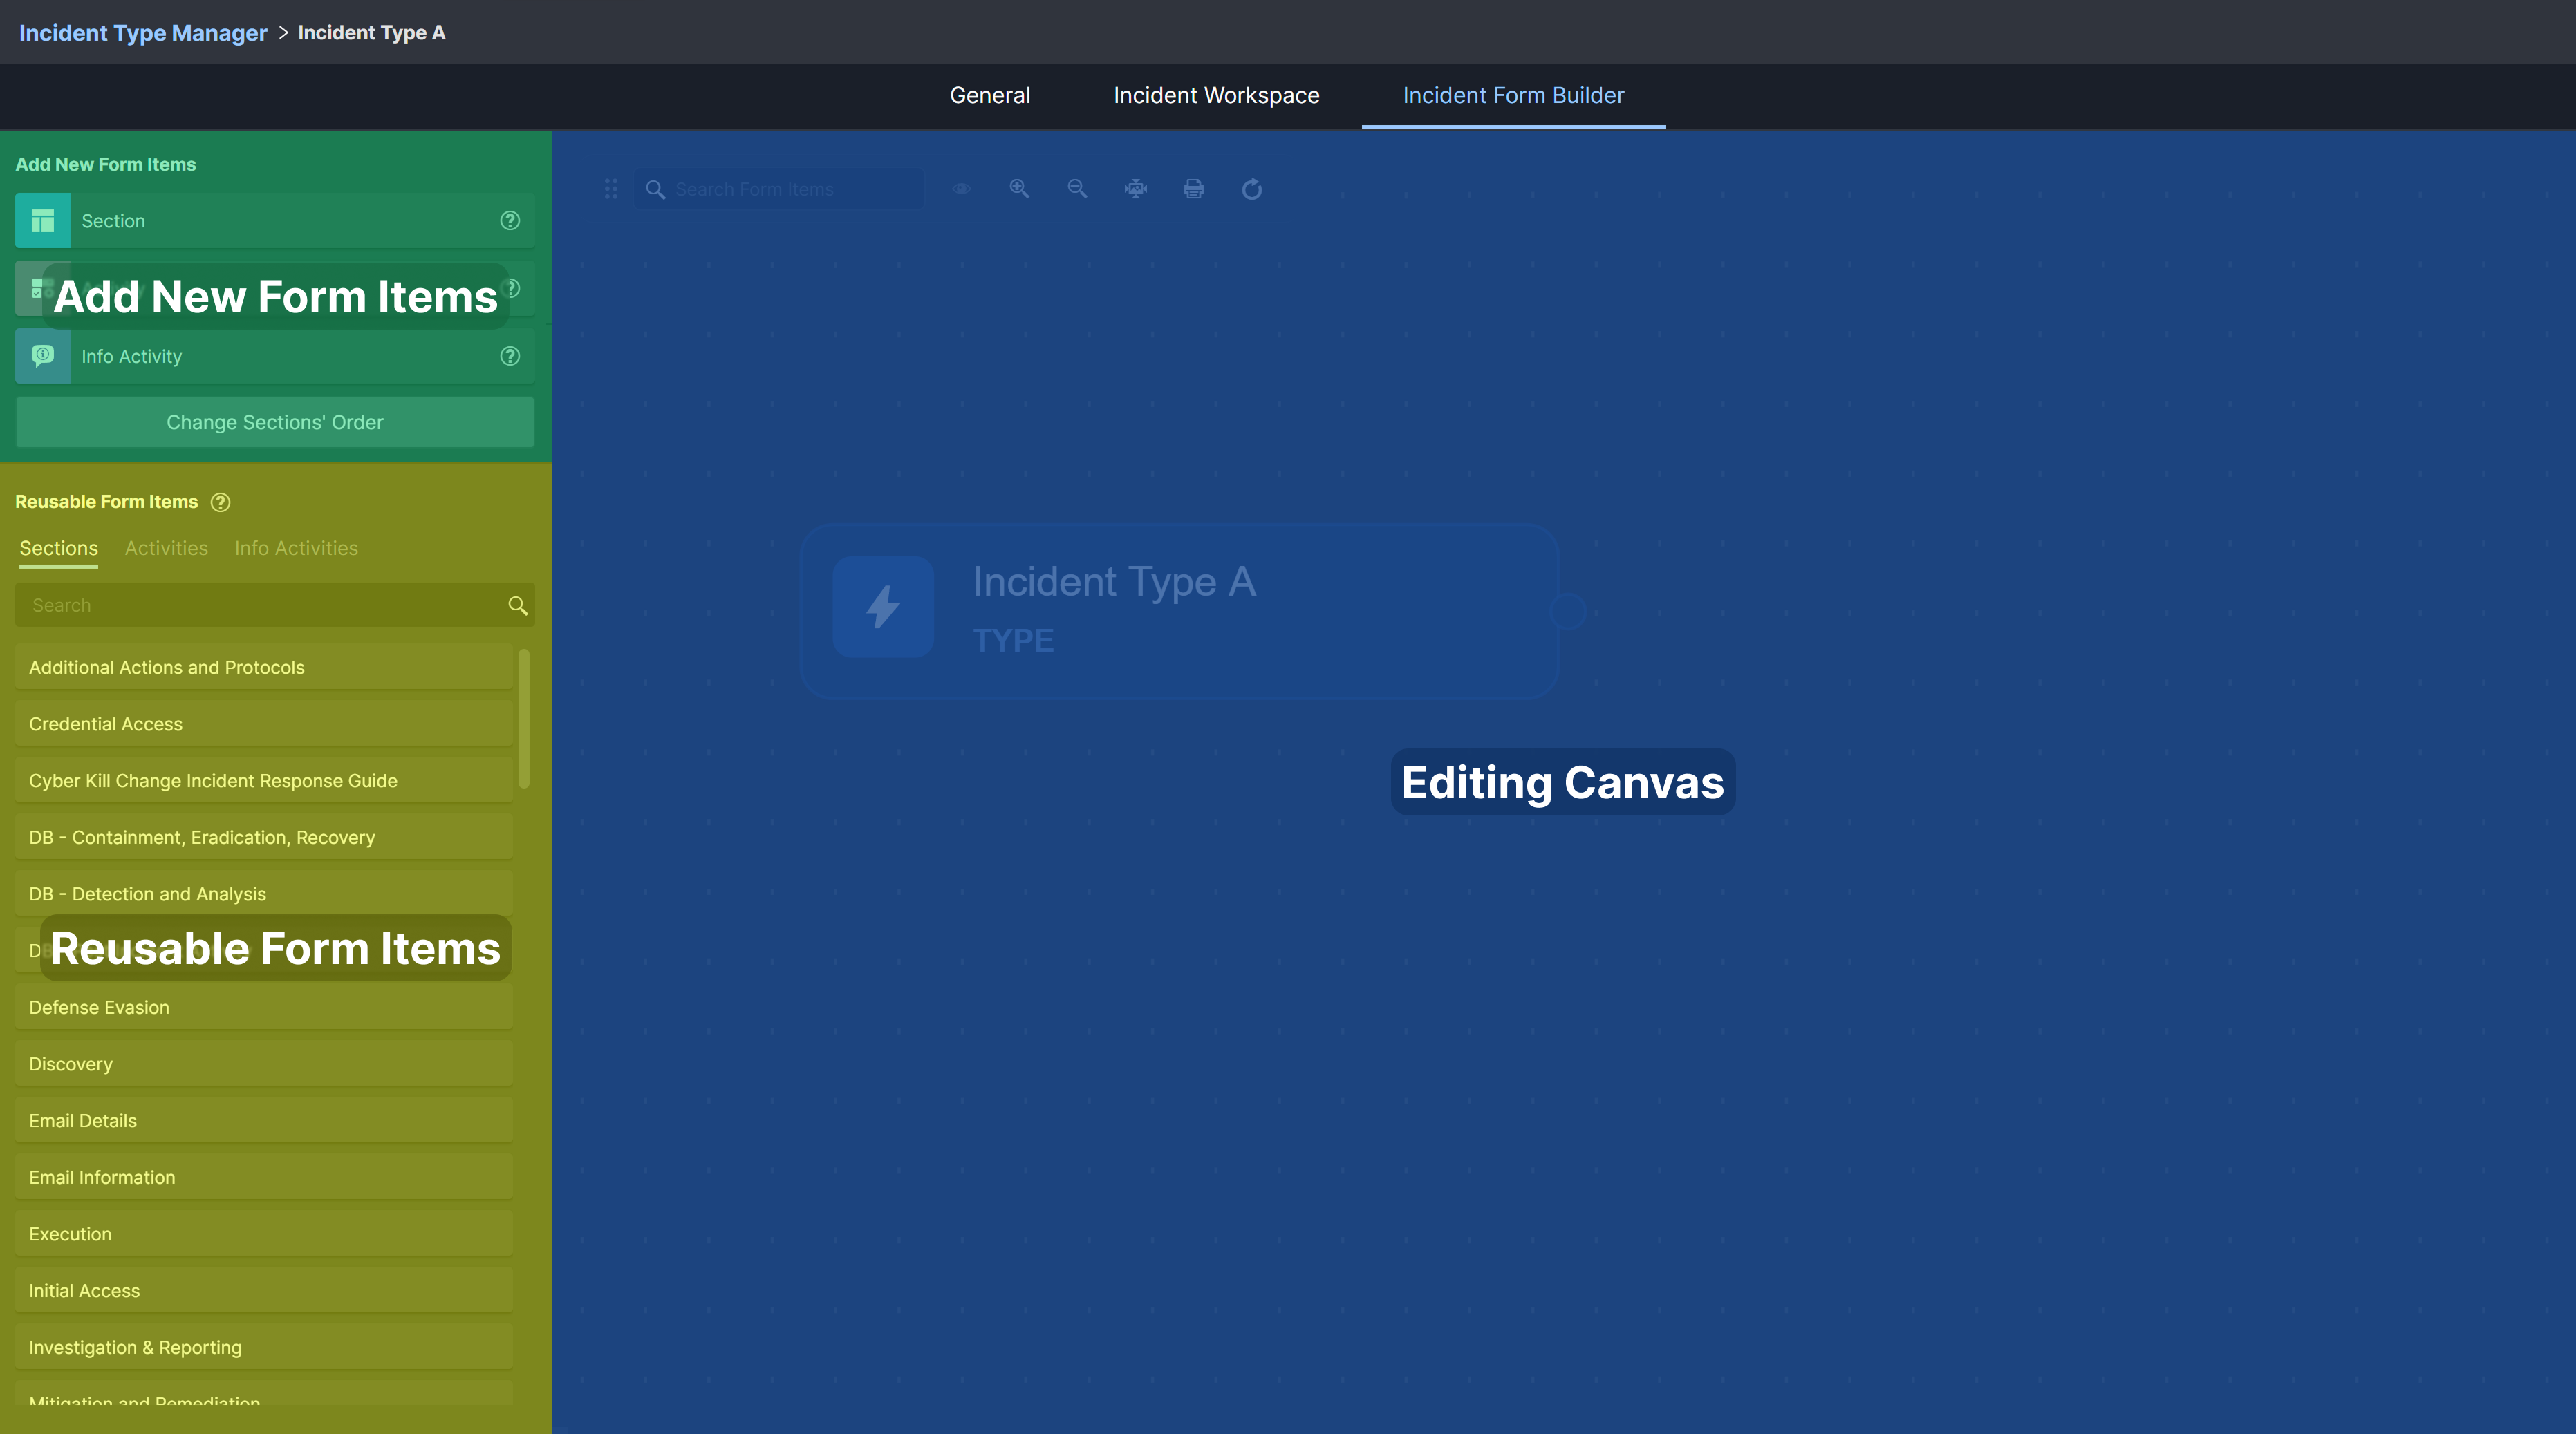Click the refresh canvas icon
The image size is (2576, 1434).
click(1252, 189)
